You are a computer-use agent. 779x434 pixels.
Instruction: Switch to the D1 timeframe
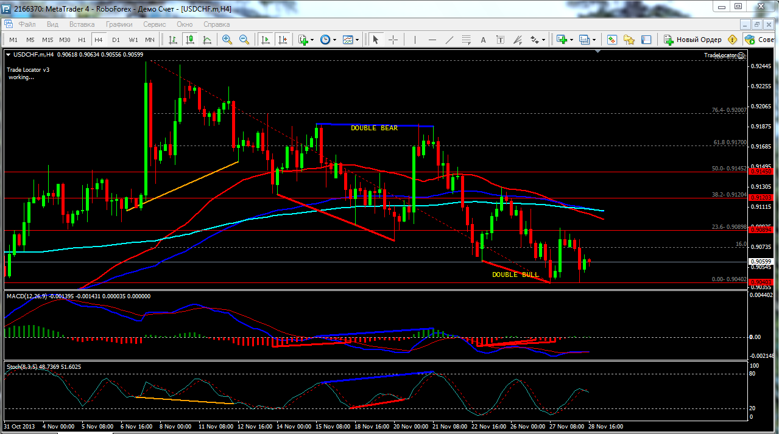[x=116, y=40]
